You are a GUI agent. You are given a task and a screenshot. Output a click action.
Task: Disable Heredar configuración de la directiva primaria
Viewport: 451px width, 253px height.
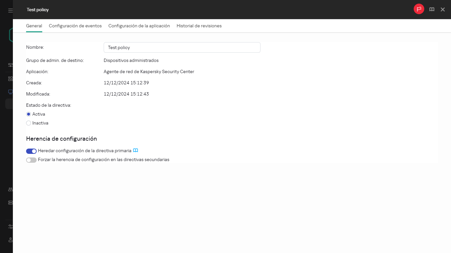coord(31,151)
